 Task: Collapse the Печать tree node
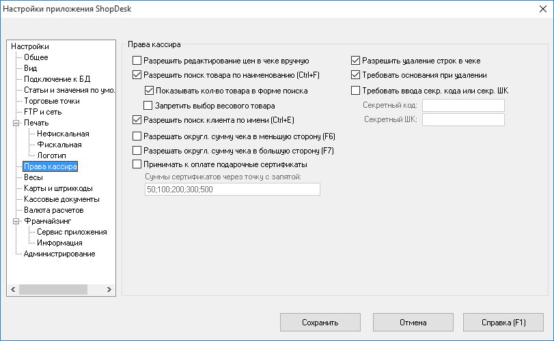(17, 123)
